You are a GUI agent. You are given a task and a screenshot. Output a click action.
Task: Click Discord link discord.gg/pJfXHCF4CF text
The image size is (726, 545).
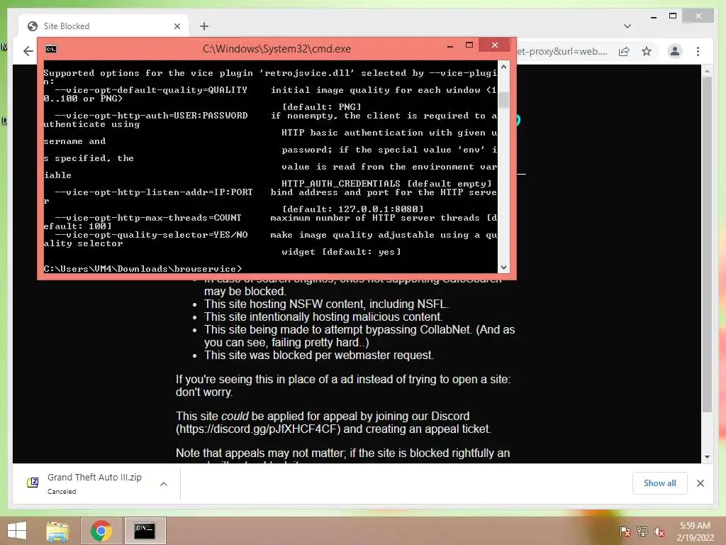point(259,429)
